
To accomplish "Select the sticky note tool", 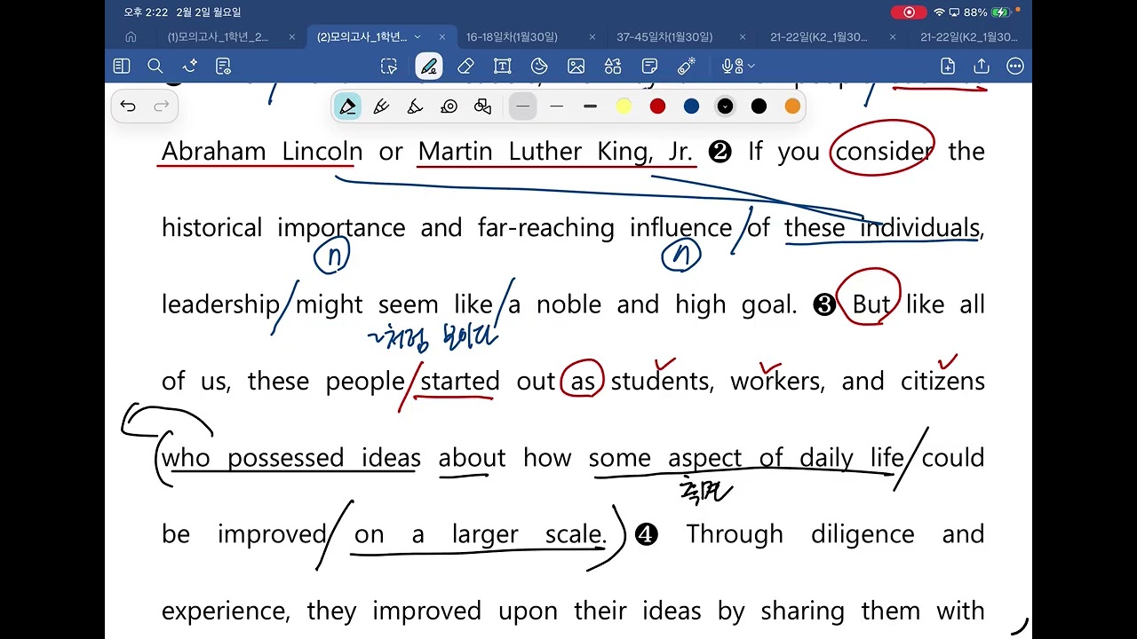I will click(649, 67).
